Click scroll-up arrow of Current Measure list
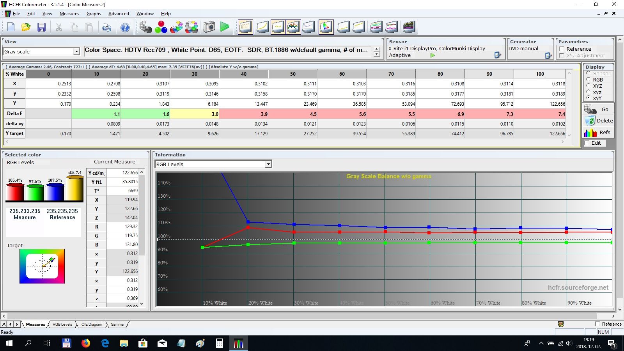The image size is (624, 351). tap(142, 172)
